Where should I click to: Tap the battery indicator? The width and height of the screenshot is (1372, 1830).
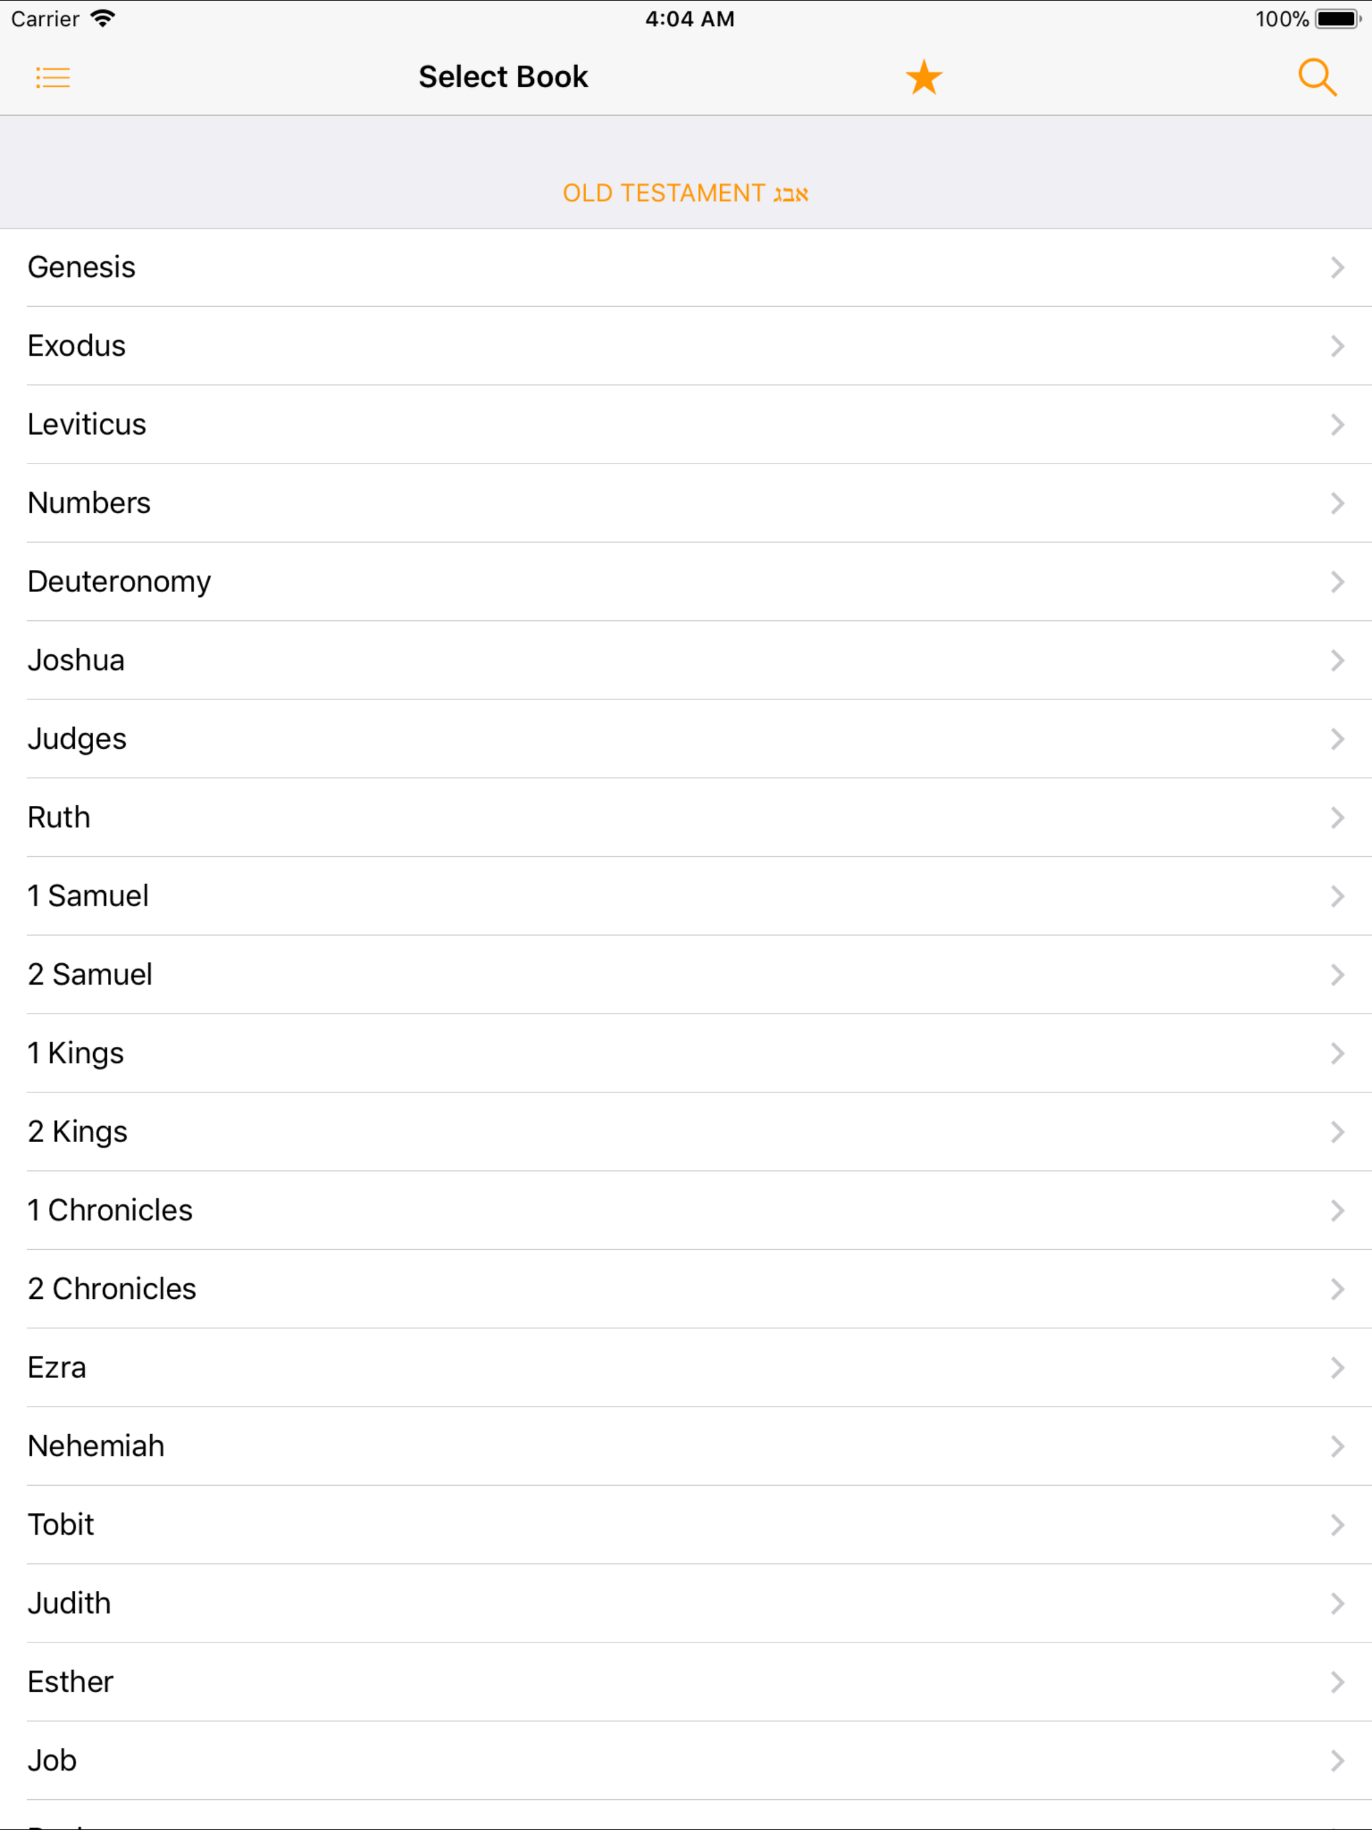(1337, 17)
